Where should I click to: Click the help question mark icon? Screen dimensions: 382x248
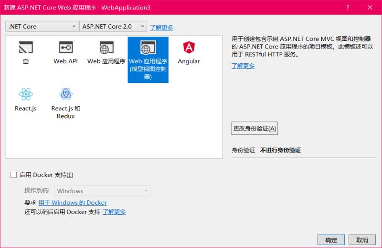[348, 7]
